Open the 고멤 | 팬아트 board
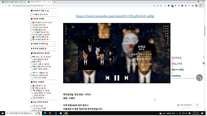This screenshot has width=207, height=116. (x=37, y=98)
